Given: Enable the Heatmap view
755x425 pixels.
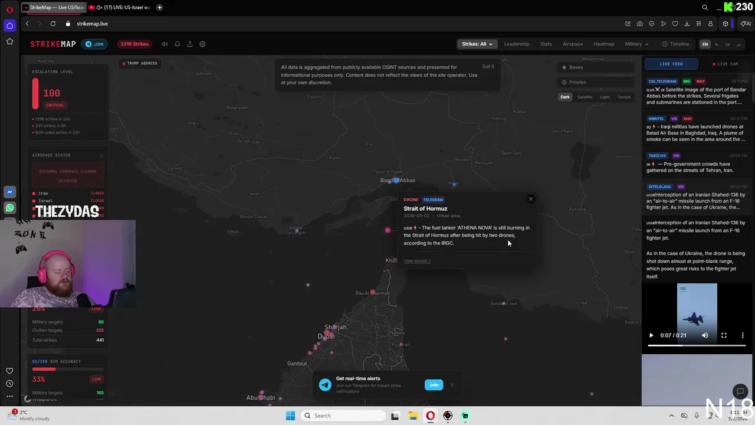Looking at the screenshot, I should pyautogui.click(x=604, y=44).
